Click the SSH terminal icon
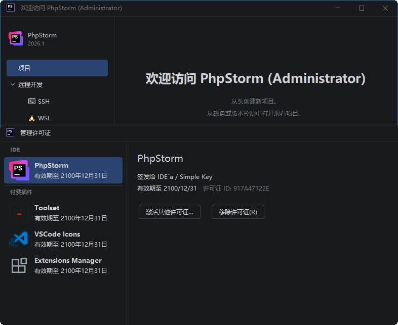This screenshot has width=398, height=325. click(32, 101)
